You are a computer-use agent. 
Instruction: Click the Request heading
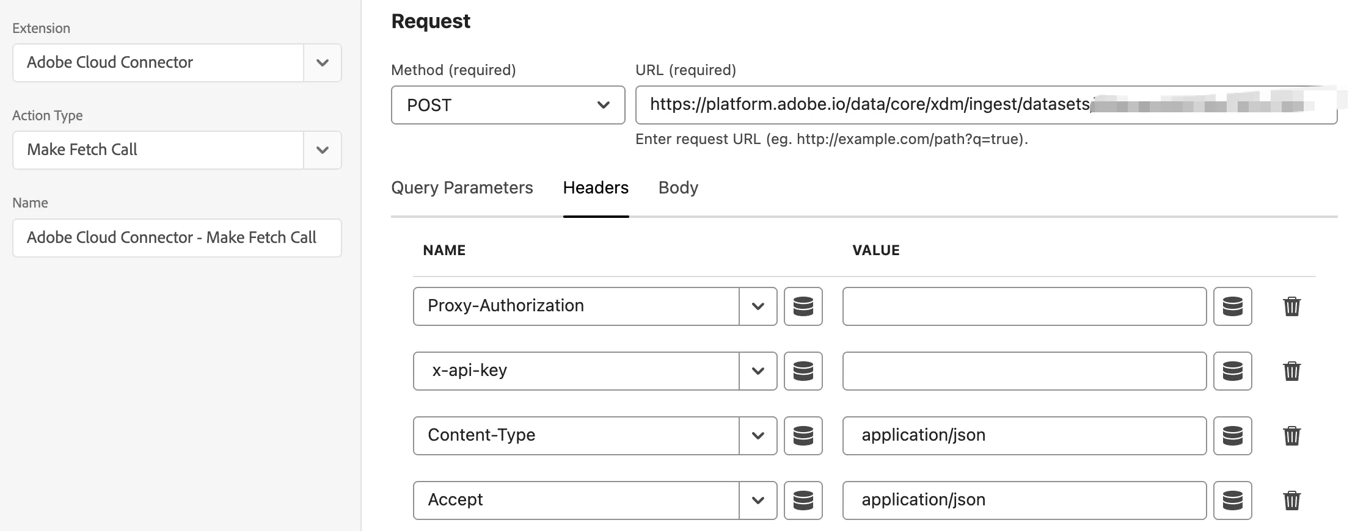pos(431,21)
